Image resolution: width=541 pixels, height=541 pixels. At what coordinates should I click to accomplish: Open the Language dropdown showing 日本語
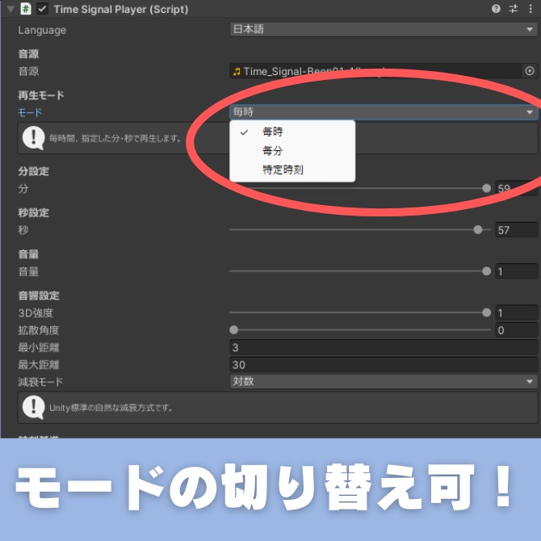coord(384,30)
